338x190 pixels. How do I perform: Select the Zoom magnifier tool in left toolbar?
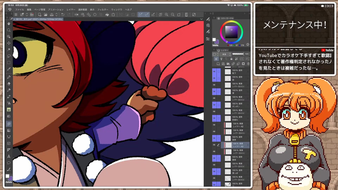(x=9, y=30)
